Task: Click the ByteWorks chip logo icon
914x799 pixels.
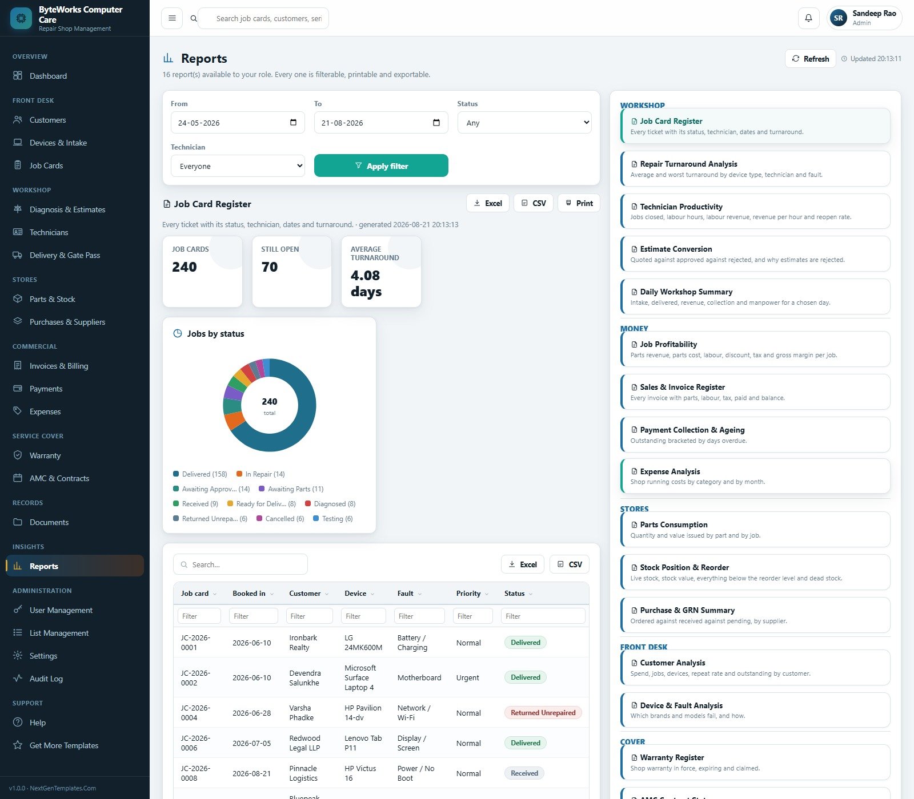Action: (x=21, y=18)
